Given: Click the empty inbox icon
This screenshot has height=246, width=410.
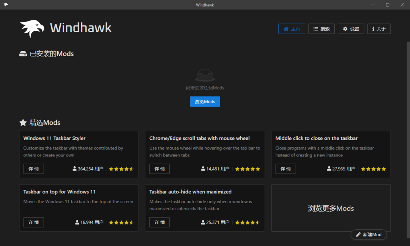Looking at the screenshot, I should [205, 75].
